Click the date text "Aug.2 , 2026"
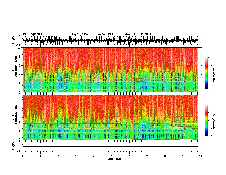This screenshot has height=175, width=226. click(x=80, y=34)
